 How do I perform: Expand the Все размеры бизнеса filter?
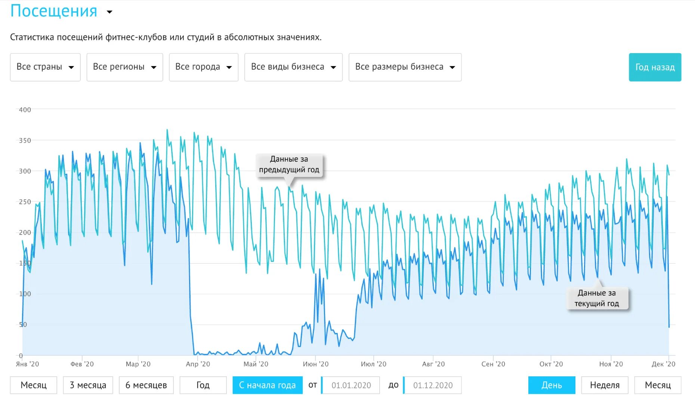pyautogui.click(x=405, y=67)
